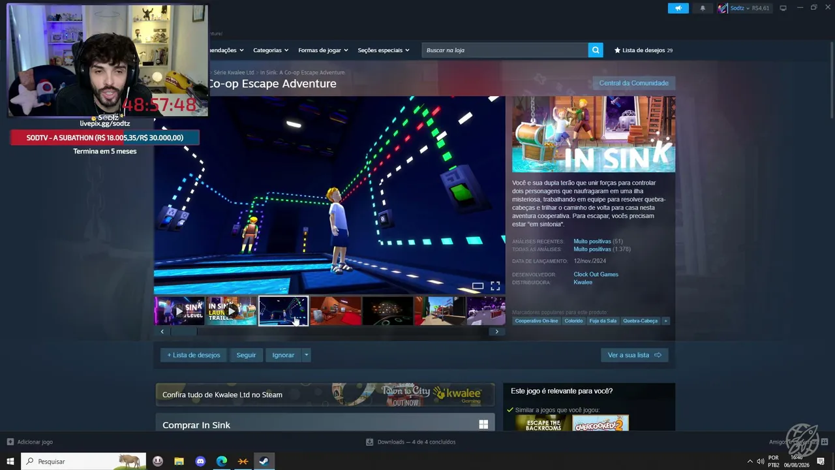Click the taskbar clock and date
Viewport: 835px width, 470px height.
[797, 462]
